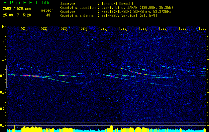
Task: Click the meteor label
Action: pos(47,10)
